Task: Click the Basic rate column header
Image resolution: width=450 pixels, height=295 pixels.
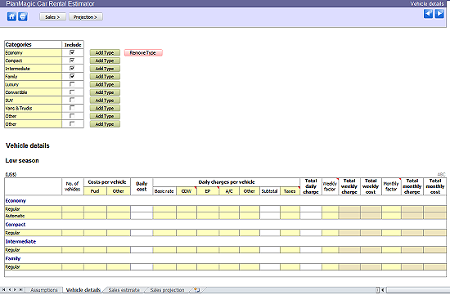Action: click(x=164, y=191)
